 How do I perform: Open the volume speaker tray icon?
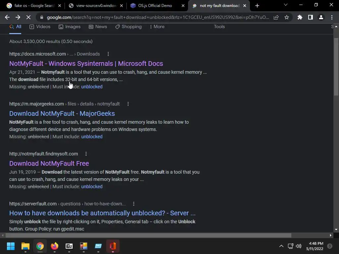point(299,246)
